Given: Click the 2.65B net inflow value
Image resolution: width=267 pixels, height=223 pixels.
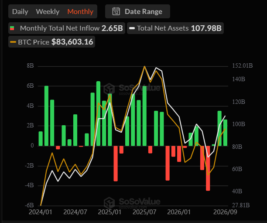Looking at the screenshot, I should coord(112,28).
